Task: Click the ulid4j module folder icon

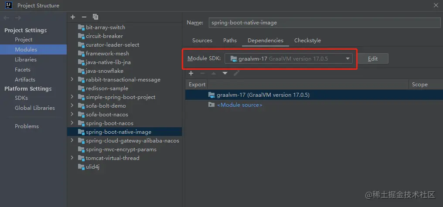Action: (x=82, y=167)
